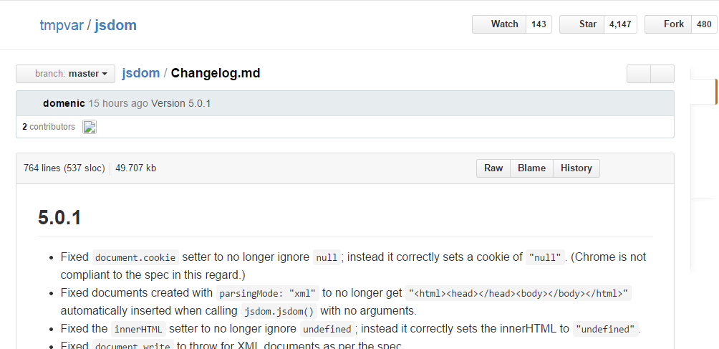Open the file History
Viewport: 719px width, 349px height.
[x=576, y=168]
